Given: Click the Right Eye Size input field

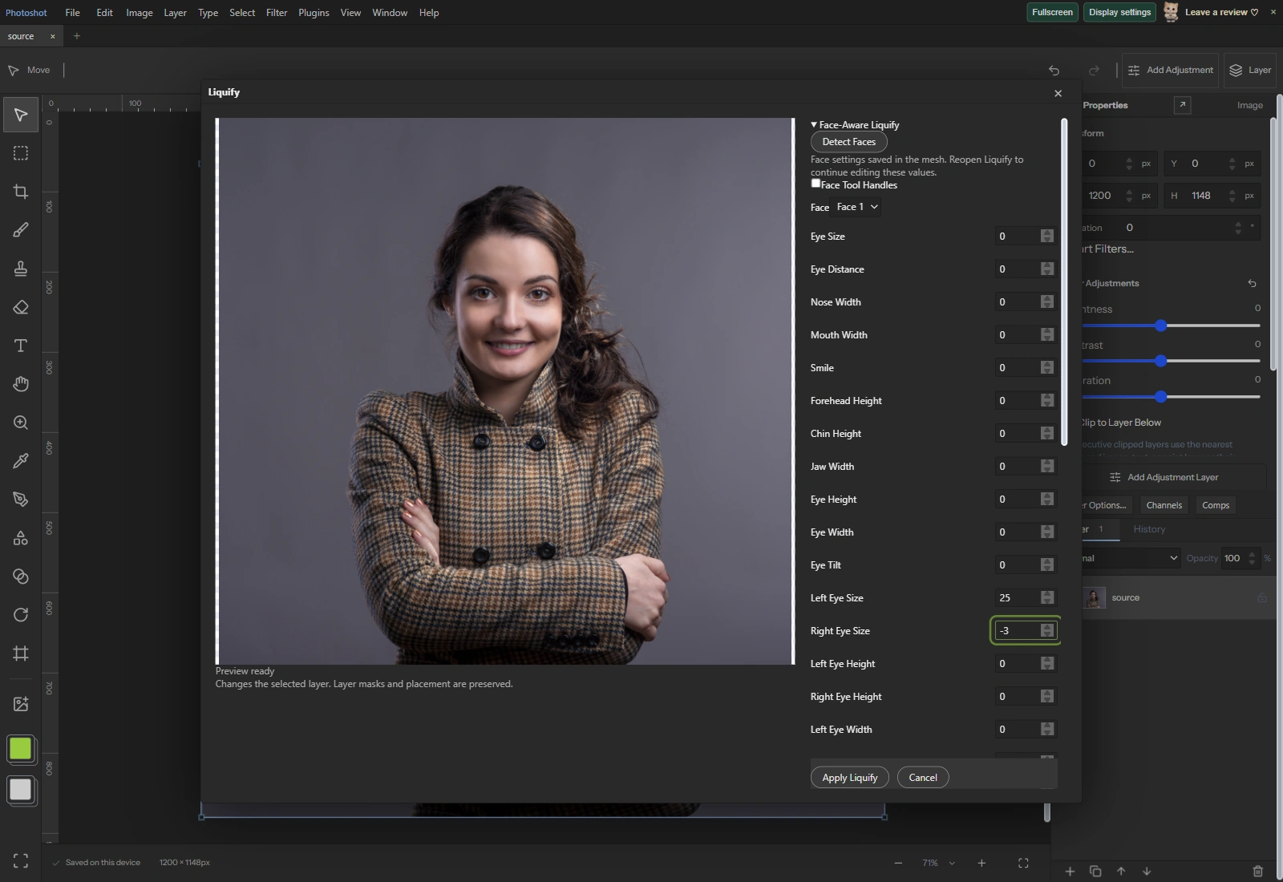Looking at the screenshot, I should 1017,631.
